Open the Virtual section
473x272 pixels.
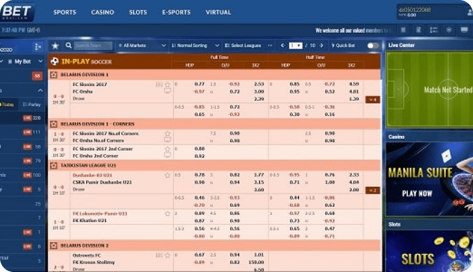[218, 12]
